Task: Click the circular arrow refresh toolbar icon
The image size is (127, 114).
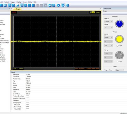Action: pos(50,5)
